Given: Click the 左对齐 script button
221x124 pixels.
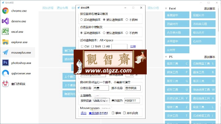Looking at the screenshot, I should [x=177, y=50].
